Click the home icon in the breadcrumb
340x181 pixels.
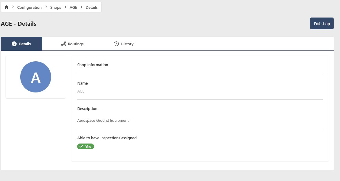[x=6, y=7]
